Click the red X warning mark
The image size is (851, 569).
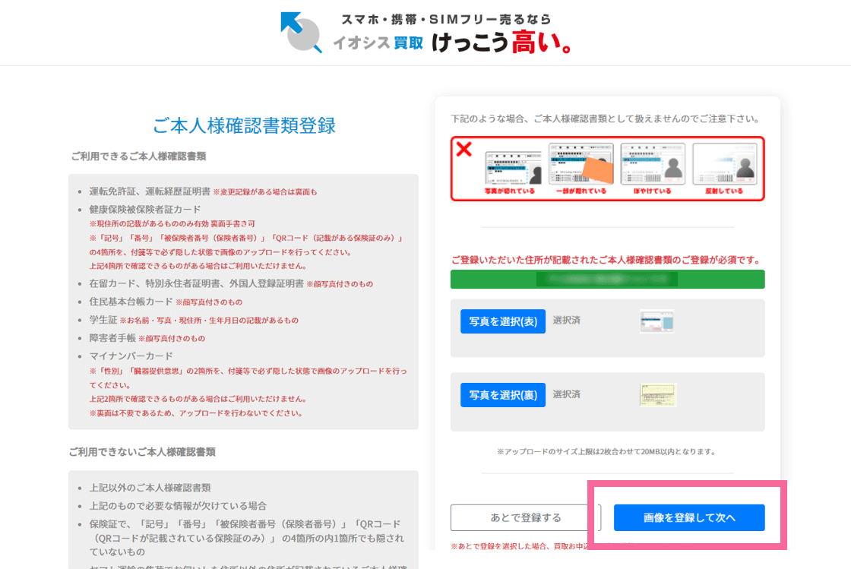pyautogui.click(x=463, y=149)
